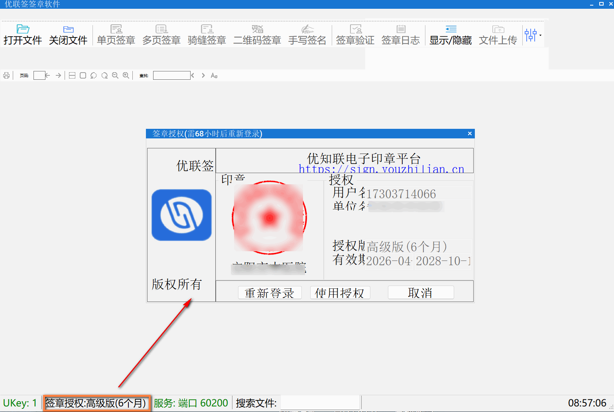Open a document with 打开文件
Viewport: 614px width, 412px height.
point(22,34)
